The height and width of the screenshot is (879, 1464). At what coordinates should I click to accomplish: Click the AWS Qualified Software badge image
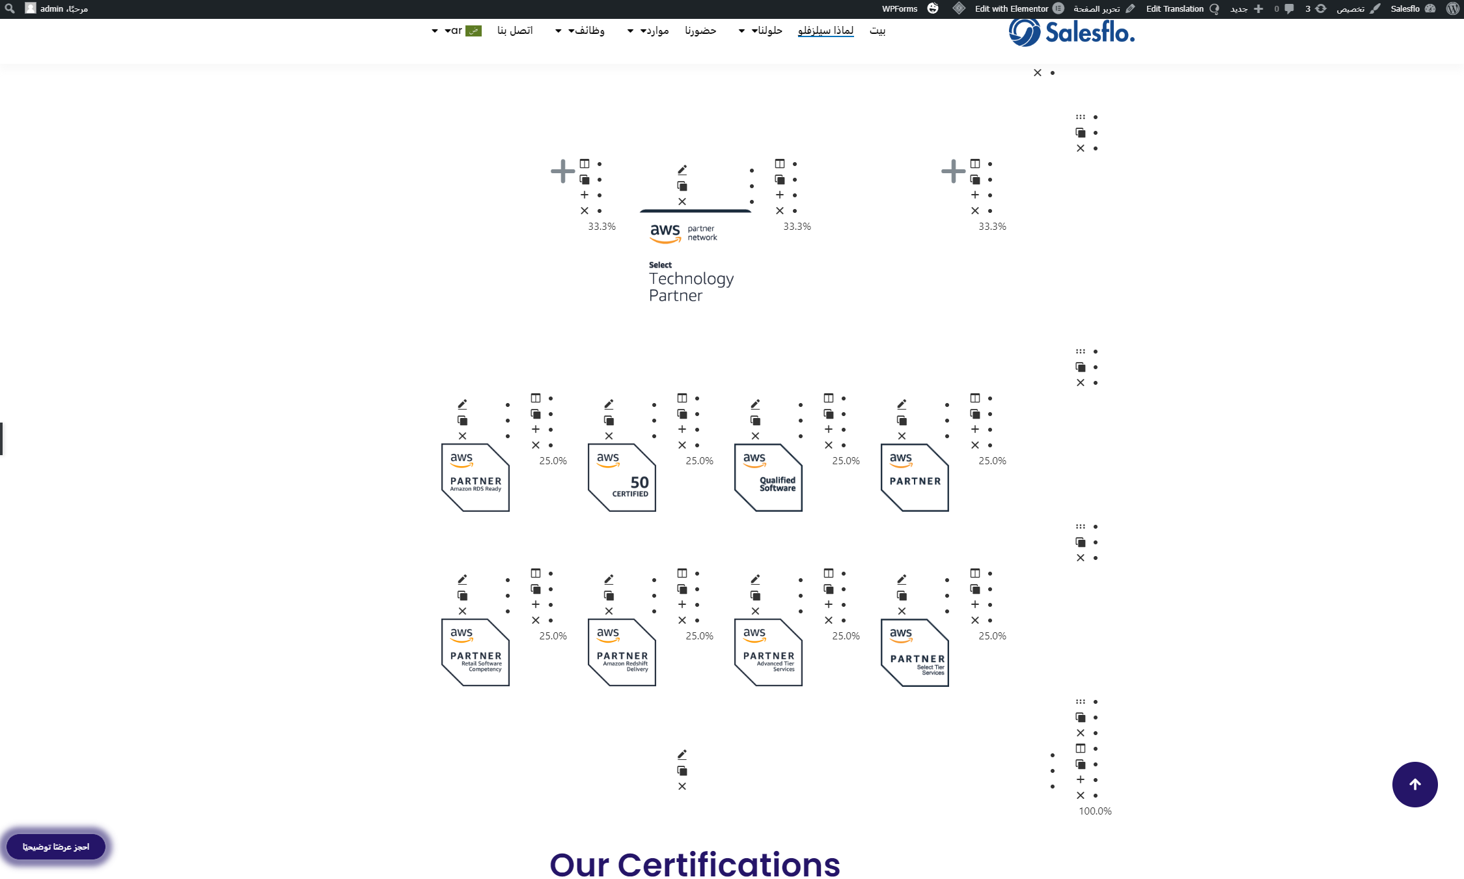click(768, 477)
